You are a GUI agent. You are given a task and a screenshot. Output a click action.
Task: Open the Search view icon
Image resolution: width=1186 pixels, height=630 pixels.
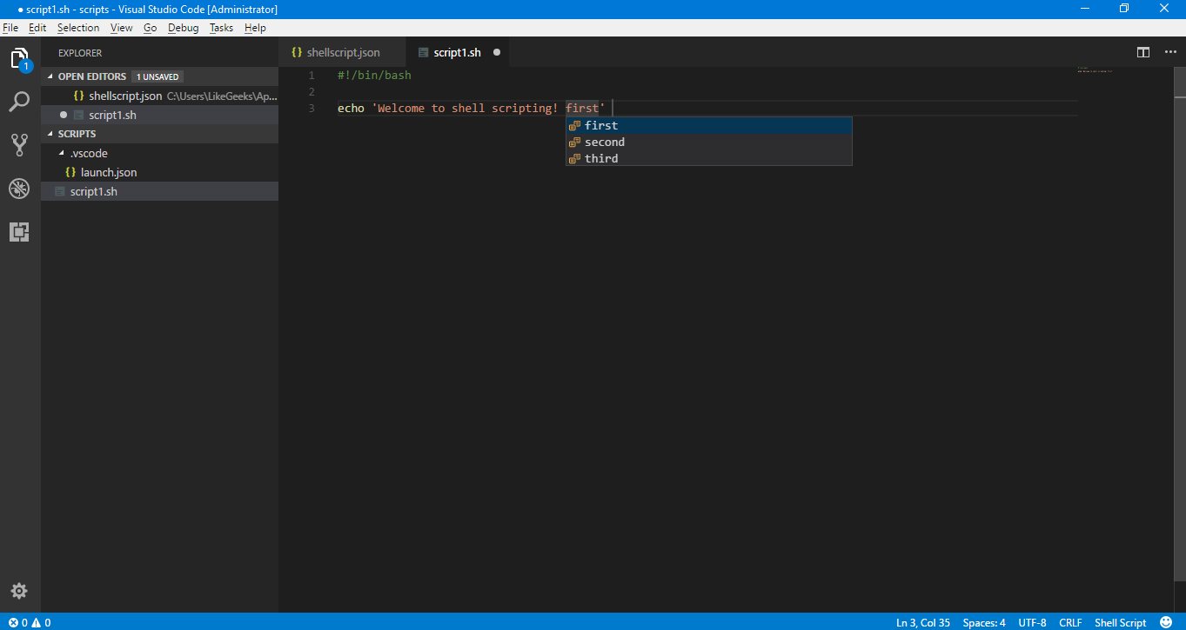19,103
